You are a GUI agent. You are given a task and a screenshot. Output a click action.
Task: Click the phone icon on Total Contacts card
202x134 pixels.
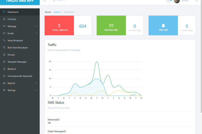[59, 26]
